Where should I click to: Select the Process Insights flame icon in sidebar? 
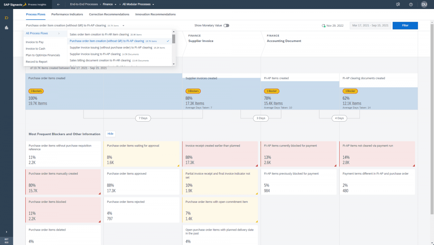coord(6,17)
